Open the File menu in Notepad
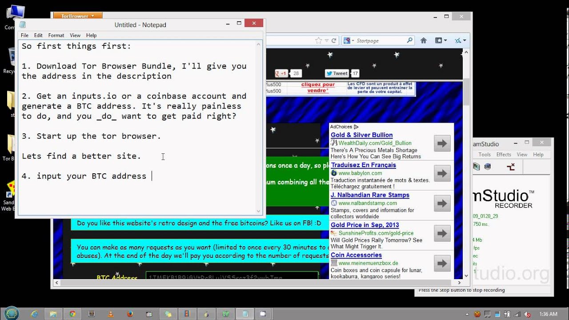 coord(24,35)
